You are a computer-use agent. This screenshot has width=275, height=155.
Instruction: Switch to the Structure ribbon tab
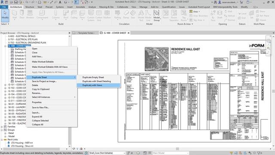(30, 7)
